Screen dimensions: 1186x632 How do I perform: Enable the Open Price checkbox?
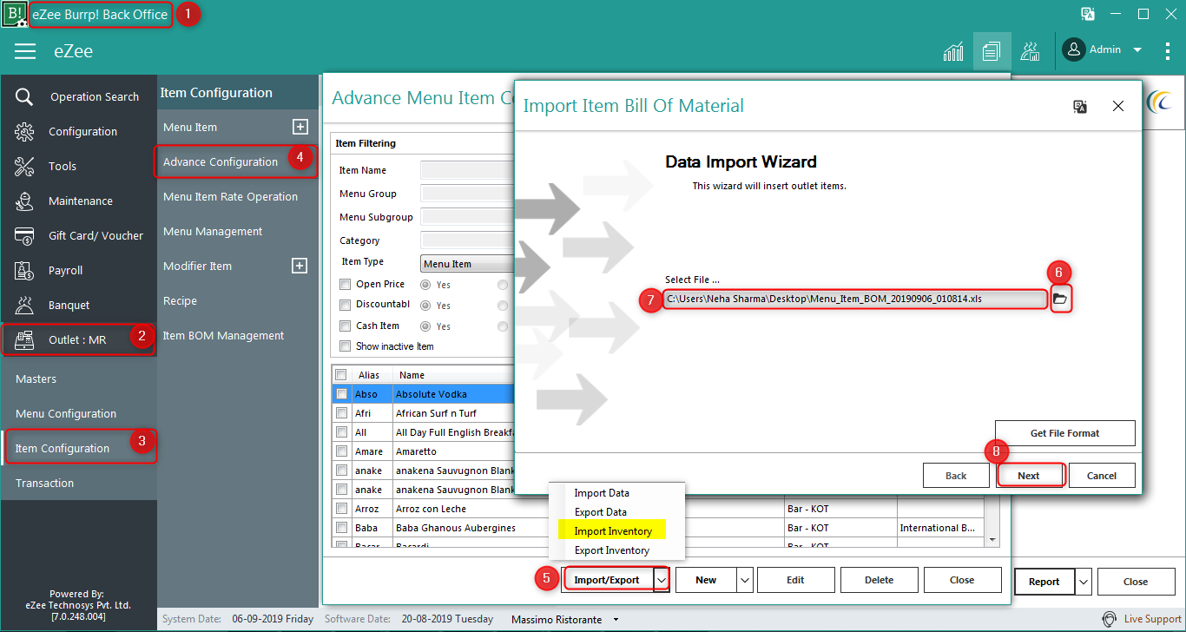pyautogui.click(x=345, y=284)
